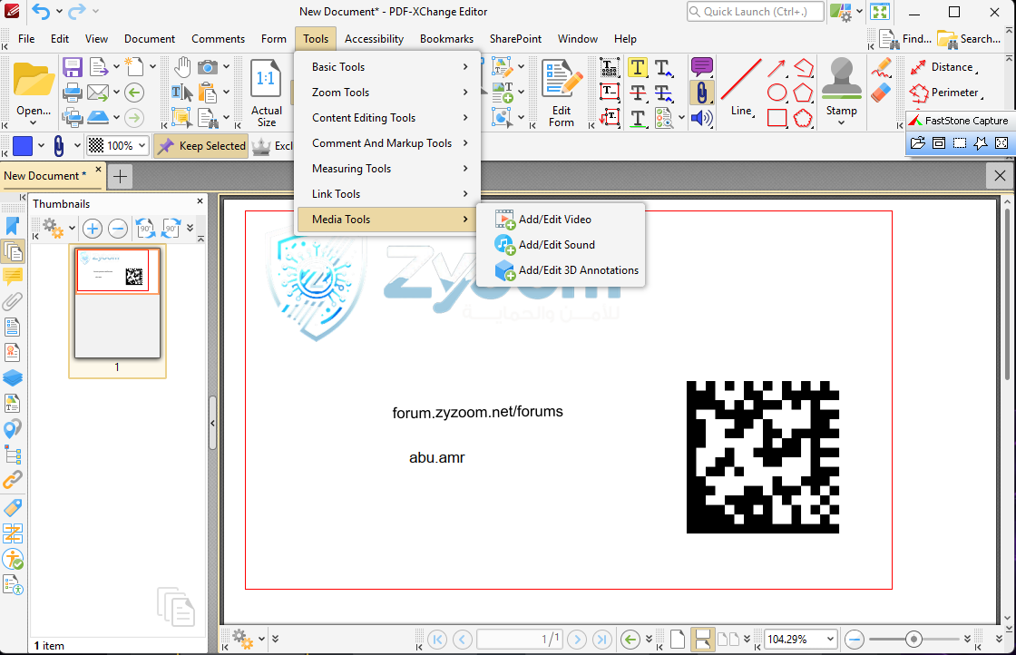Select the Sticky Note comment tool
1016x655 pixels.
click(x=702, y=67)
